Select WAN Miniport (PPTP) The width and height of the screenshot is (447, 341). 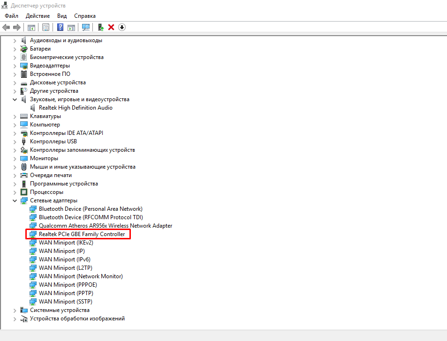[66, 293]
